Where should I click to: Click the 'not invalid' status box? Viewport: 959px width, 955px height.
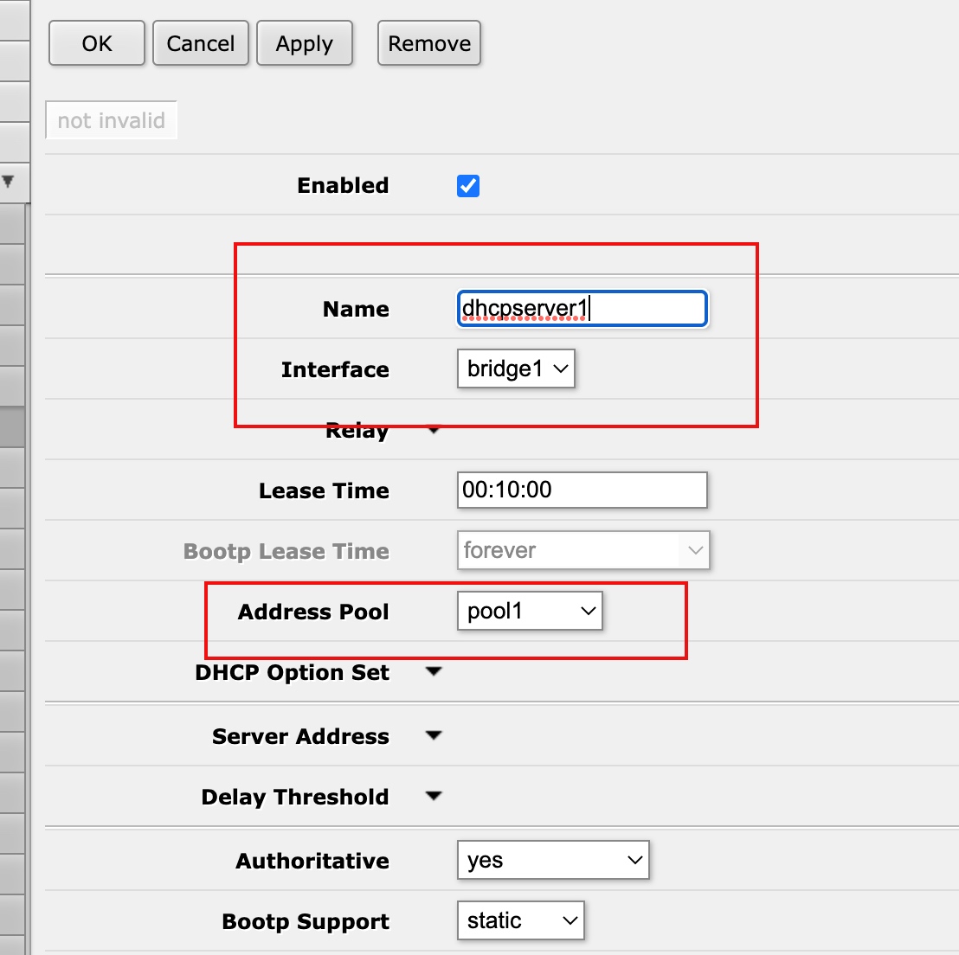point(111,121)
